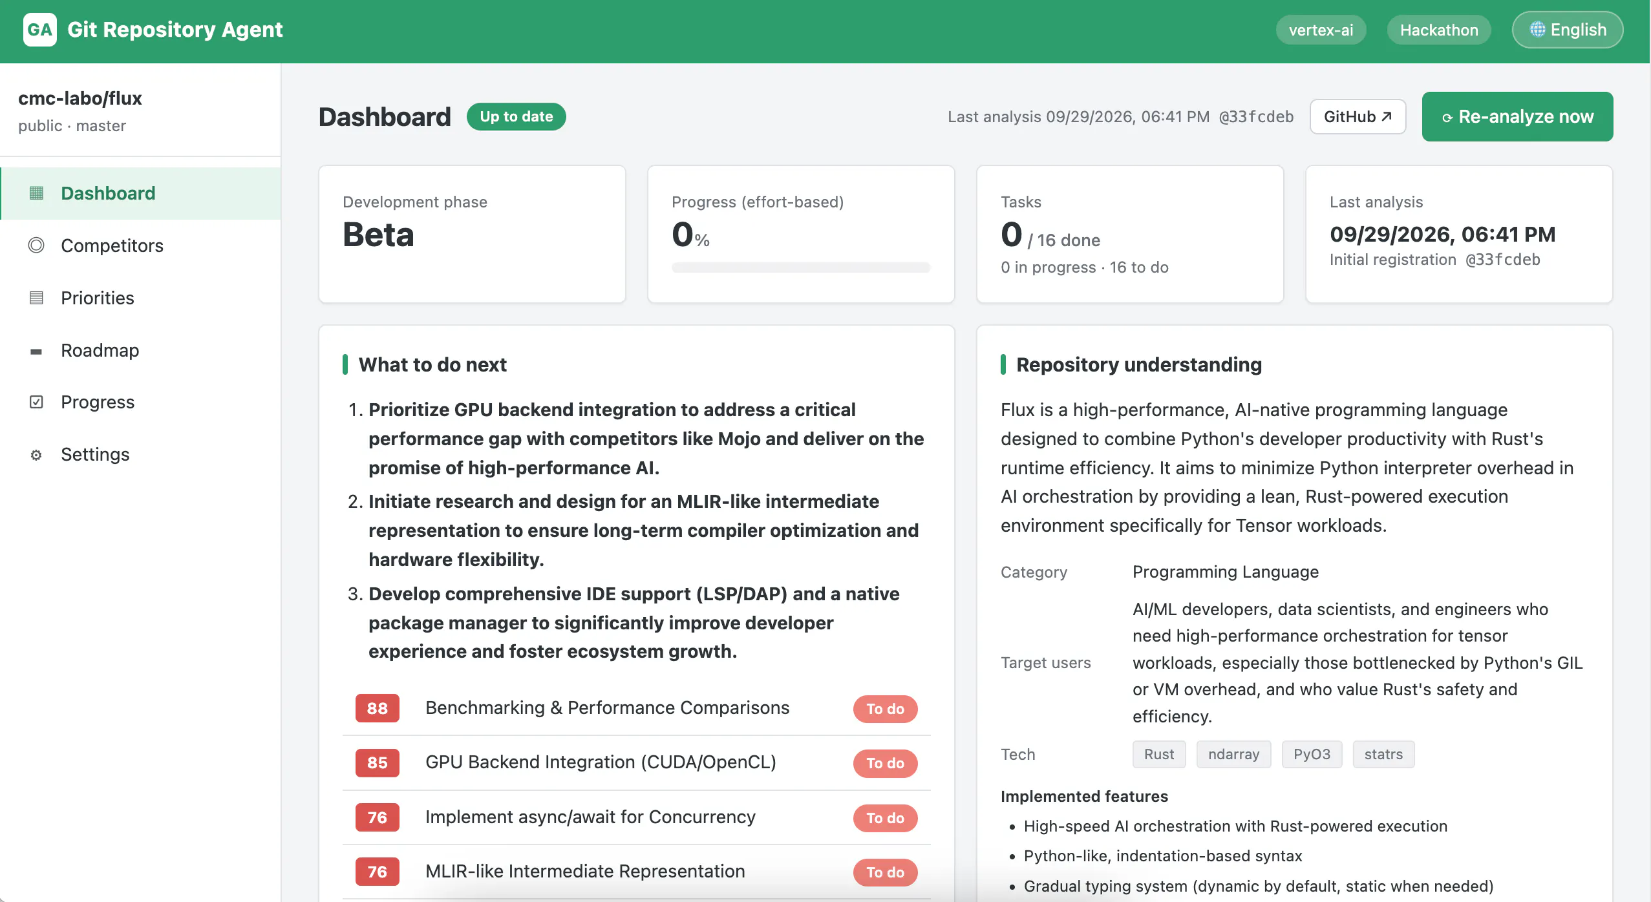The width and height of the screenshot is (1651, 902).
Task: Click the refresh icon in Re-analyze button
Action: coord(1447,118)
